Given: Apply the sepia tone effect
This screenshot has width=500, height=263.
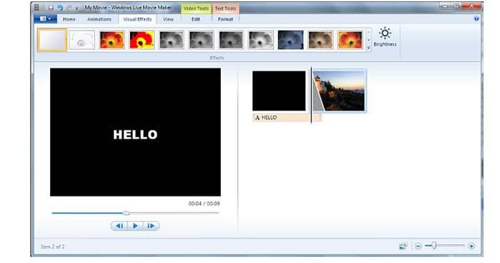Looking at the screenshot, I should [321, 40].
